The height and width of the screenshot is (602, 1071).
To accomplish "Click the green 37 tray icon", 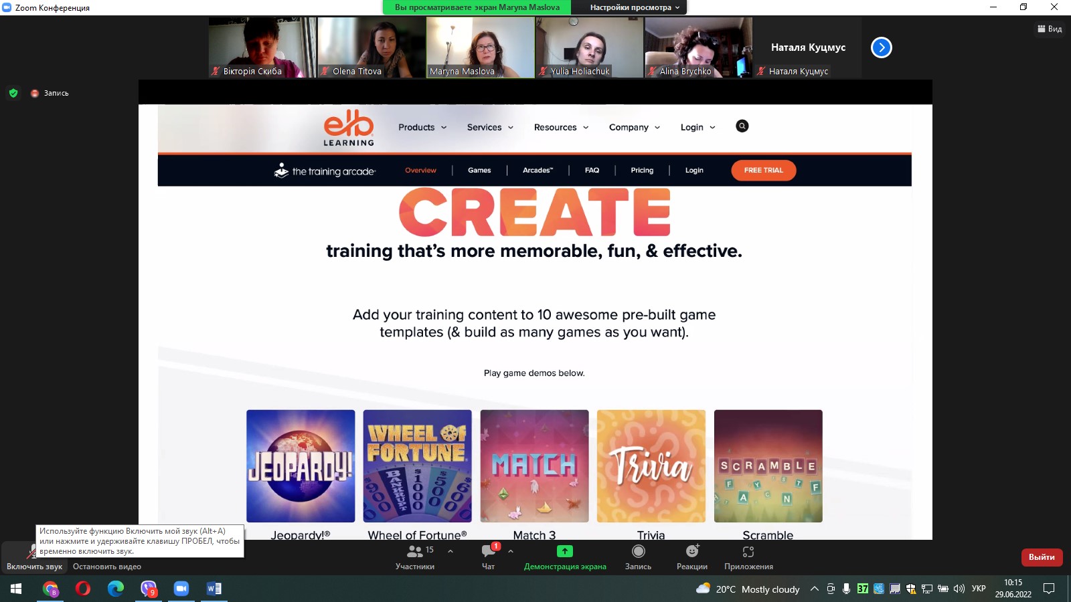I will tap(863, 589).
